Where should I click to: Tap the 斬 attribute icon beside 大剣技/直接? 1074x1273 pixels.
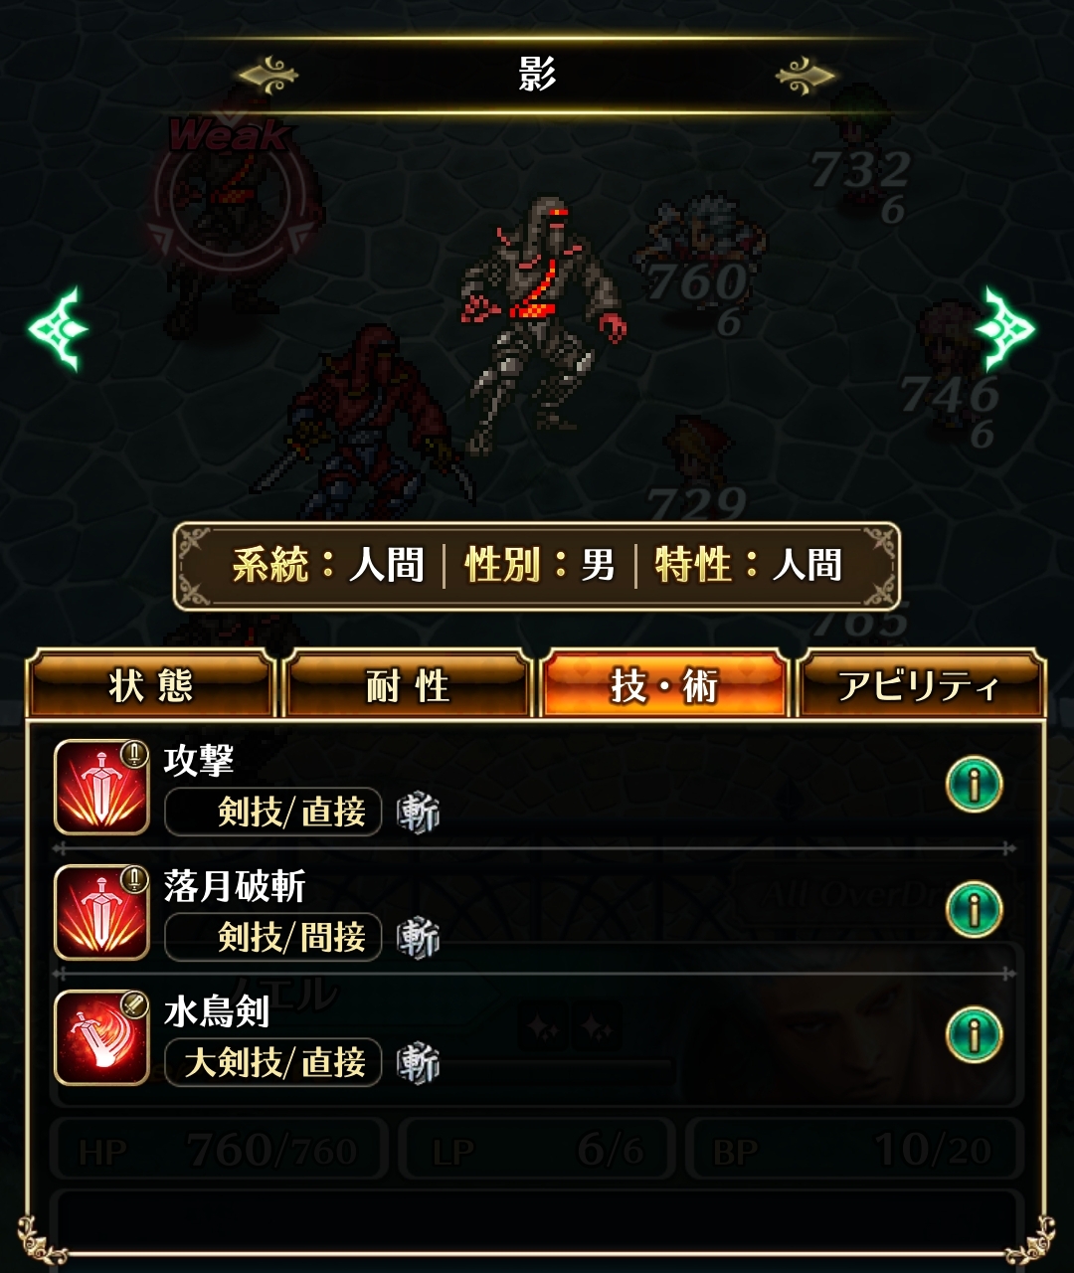418,1063
